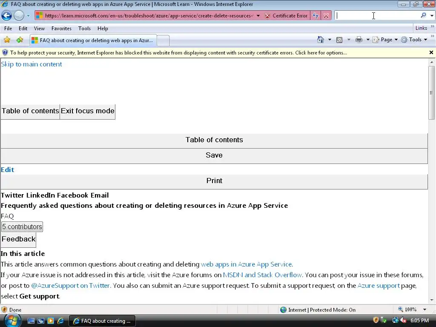The width and height of the screenshot is (436, 327).
Task: Select the FAQ about creating web apps tab
Action: tap(93, 40)
